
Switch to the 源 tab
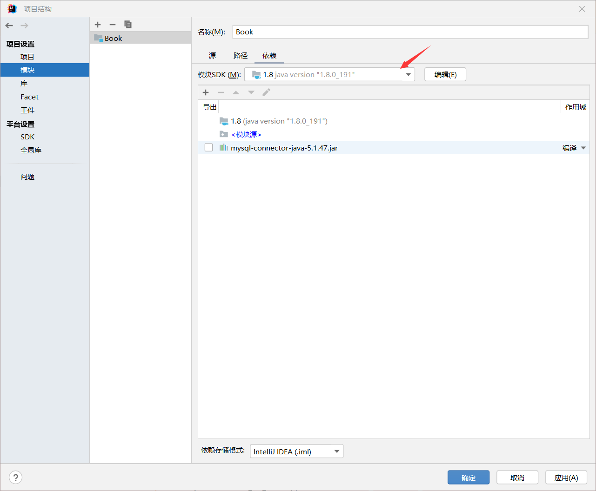click(x=213, y=55)
